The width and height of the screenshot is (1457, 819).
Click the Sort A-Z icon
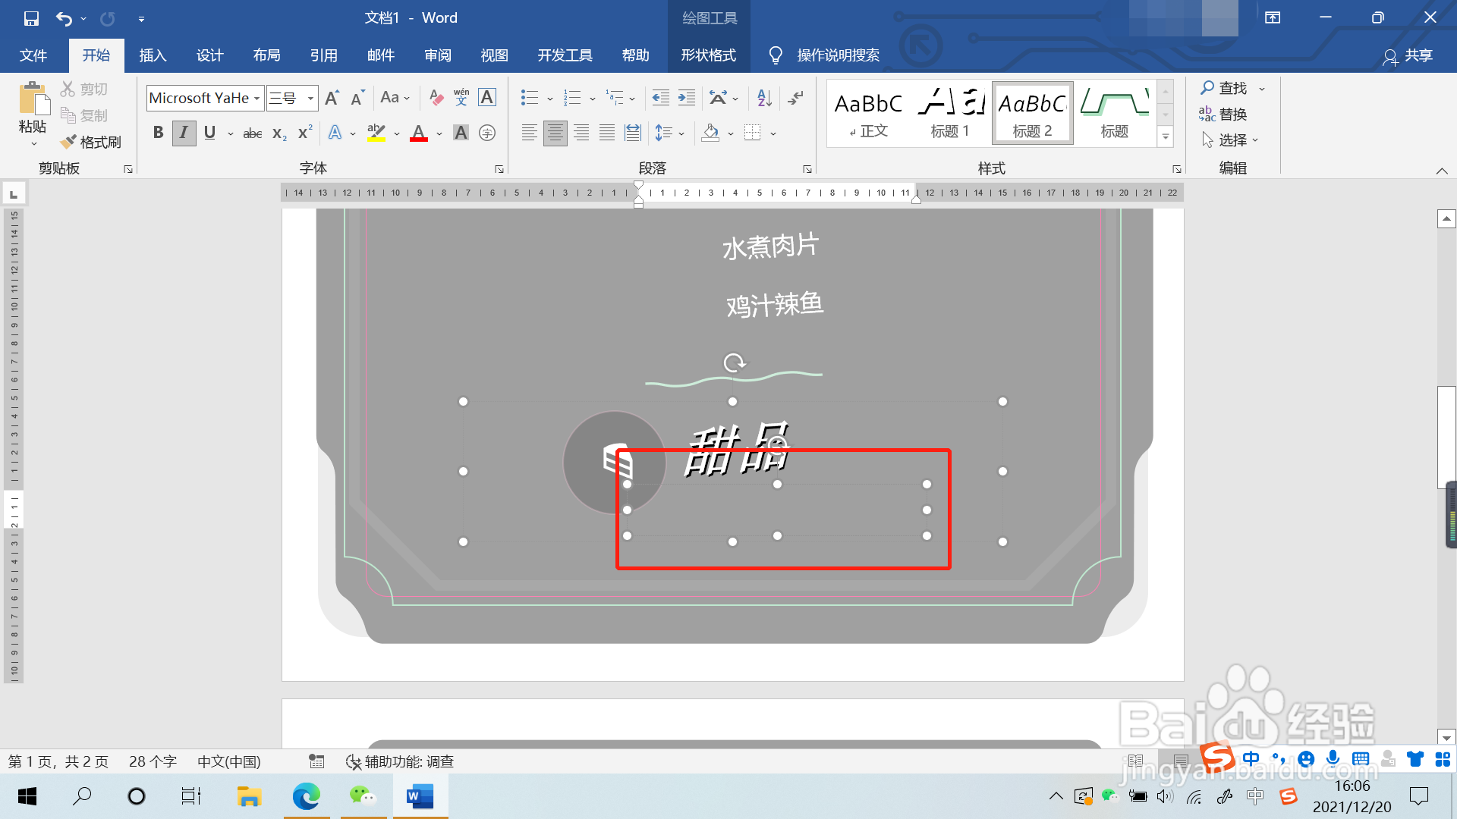(764, 98)
